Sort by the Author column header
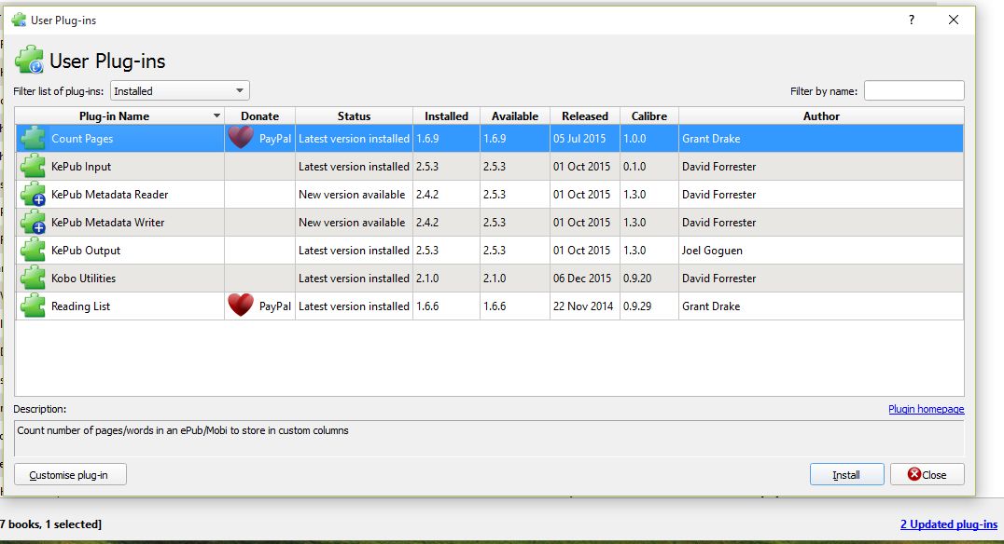Viewport: 1004px width, 544px height. tap(821, 116)
